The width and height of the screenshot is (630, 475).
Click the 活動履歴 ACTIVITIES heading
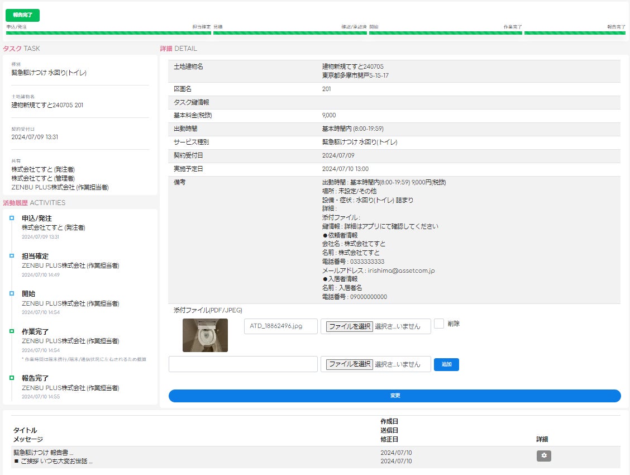coord(34,203)
